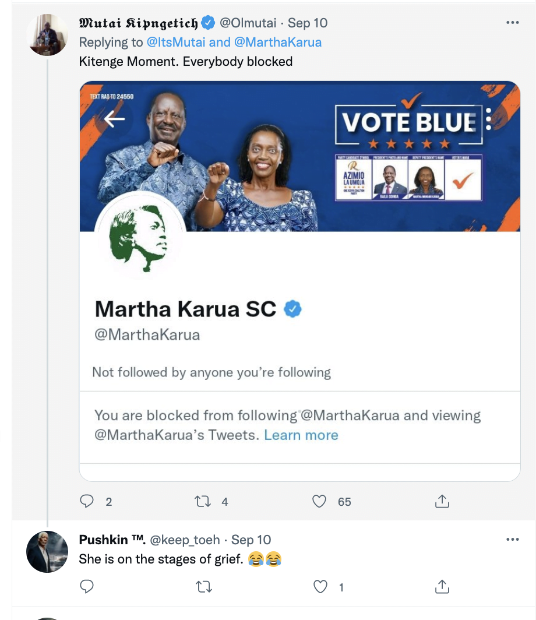Reply to Pushkin's tweet

87,587
